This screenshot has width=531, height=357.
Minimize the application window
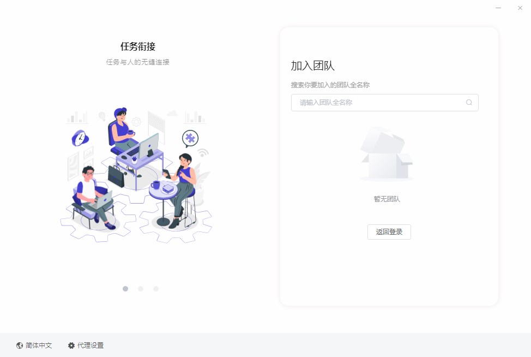(x=498, y=8)
